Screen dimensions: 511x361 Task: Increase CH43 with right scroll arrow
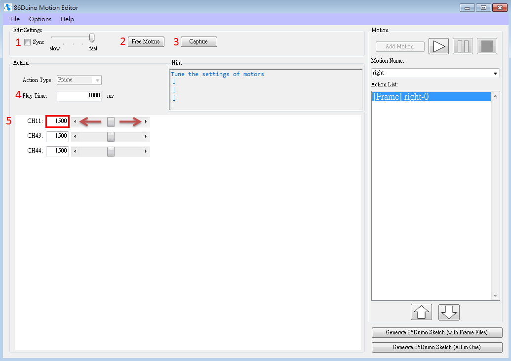[146, 137]
